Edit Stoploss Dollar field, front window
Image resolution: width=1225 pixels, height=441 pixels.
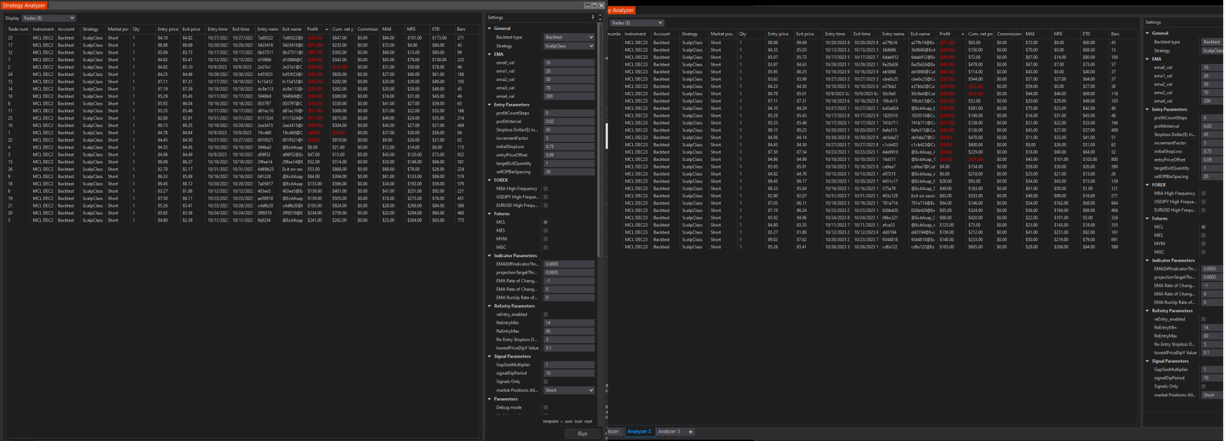(568, 130)
